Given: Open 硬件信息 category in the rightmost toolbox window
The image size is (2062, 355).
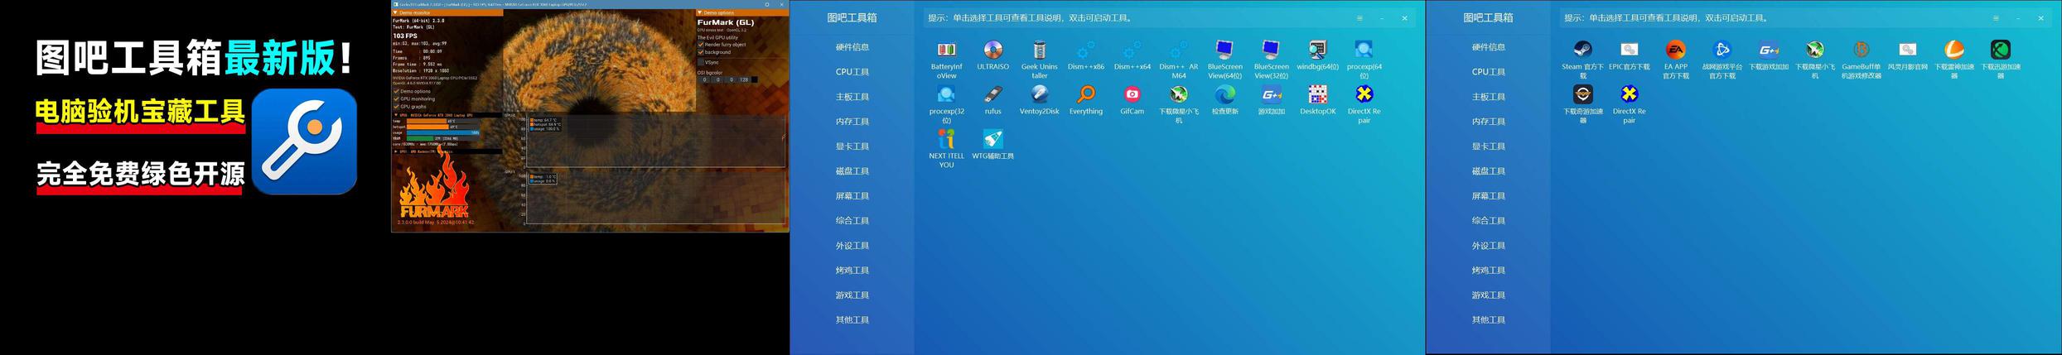Looking at the screenshot, I should click(x=1488, y=47).
